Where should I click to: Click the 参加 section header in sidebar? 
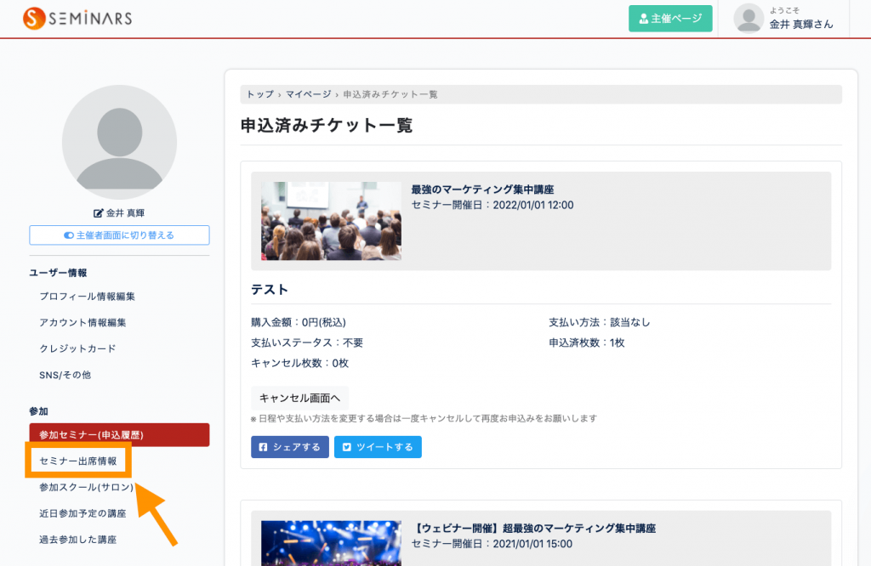point(39,411)
